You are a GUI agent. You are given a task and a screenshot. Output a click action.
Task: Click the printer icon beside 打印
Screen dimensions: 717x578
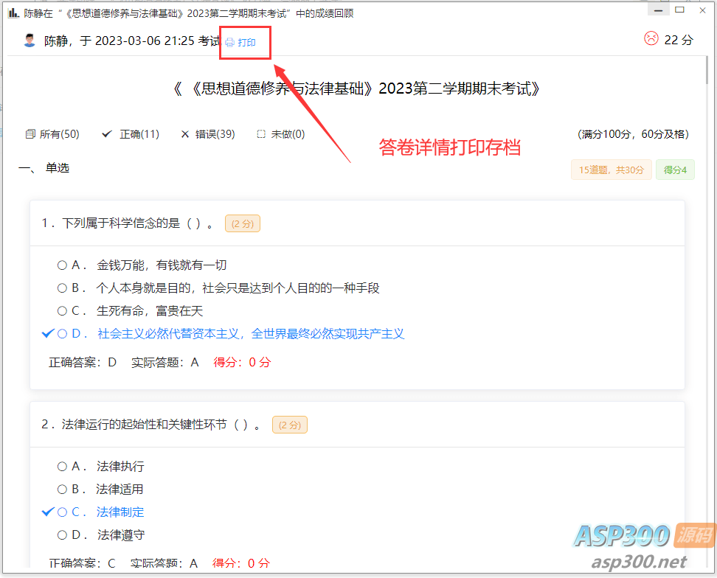pos(229,43)
